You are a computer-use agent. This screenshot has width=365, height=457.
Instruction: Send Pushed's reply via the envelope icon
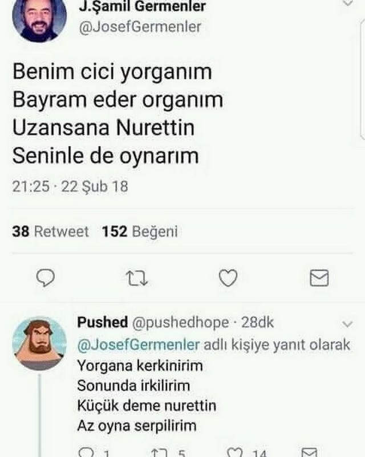309,452
